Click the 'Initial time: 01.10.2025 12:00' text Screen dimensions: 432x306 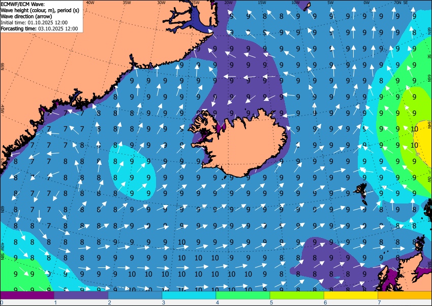[34, 22]
